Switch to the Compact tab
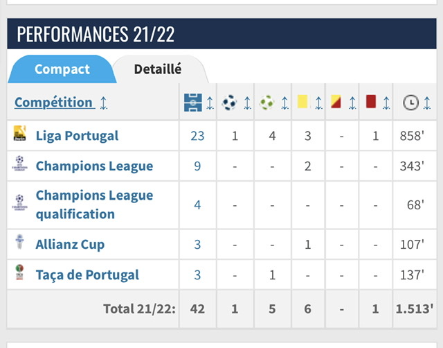 click(x=62, y=69)
